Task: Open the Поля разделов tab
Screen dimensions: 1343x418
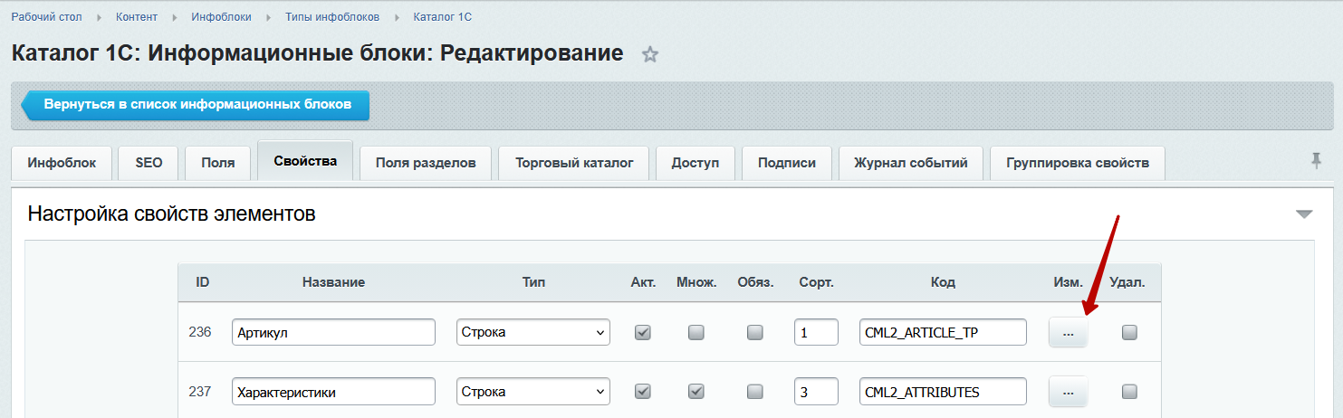Action: click(426, 163)
